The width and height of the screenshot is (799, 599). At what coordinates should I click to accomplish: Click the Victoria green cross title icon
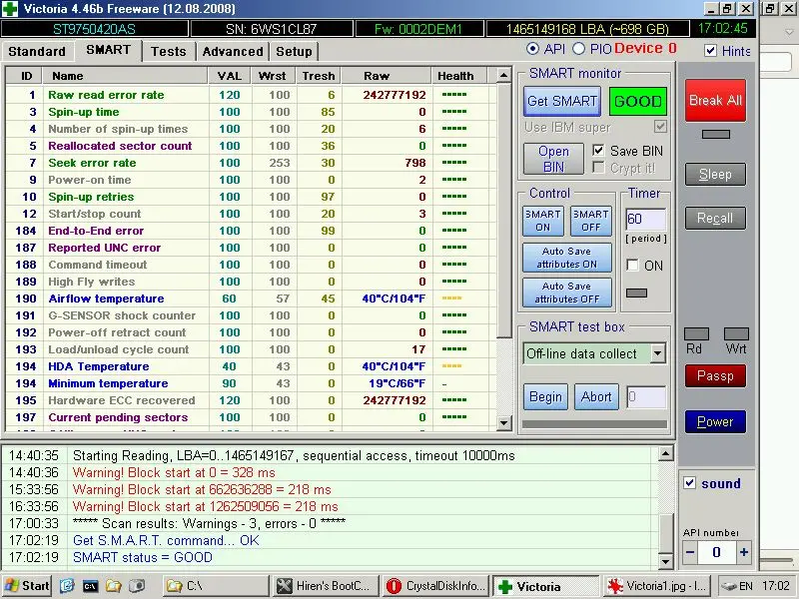tap(10, 9)
